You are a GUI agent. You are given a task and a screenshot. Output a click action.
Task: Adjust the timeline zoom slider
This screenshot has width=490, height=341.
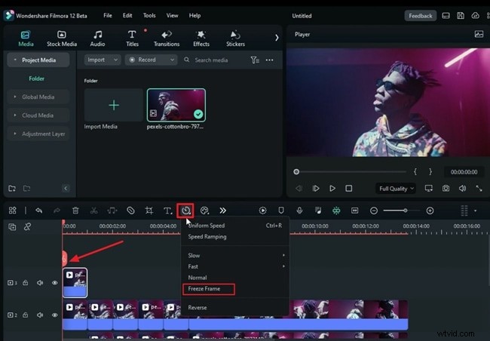pos(406,210)
